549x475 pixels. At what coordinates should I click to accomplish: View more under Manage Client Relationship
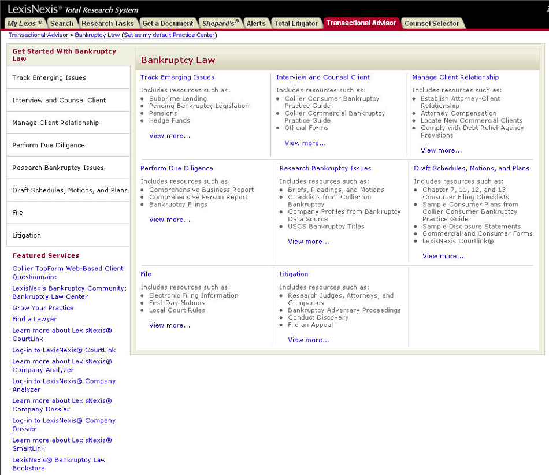pyautogui.click(x=441, y=150)
